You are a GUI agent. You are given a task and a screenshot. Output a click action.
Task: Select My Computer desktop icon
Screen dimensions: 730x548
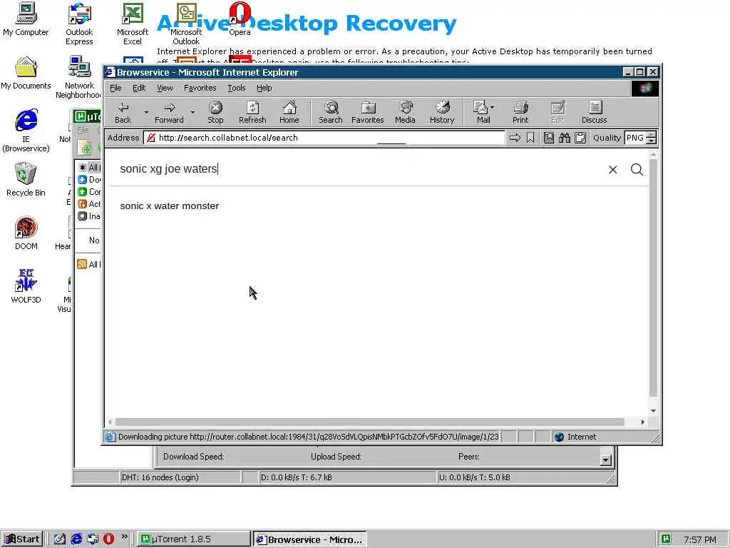[26, 19]
